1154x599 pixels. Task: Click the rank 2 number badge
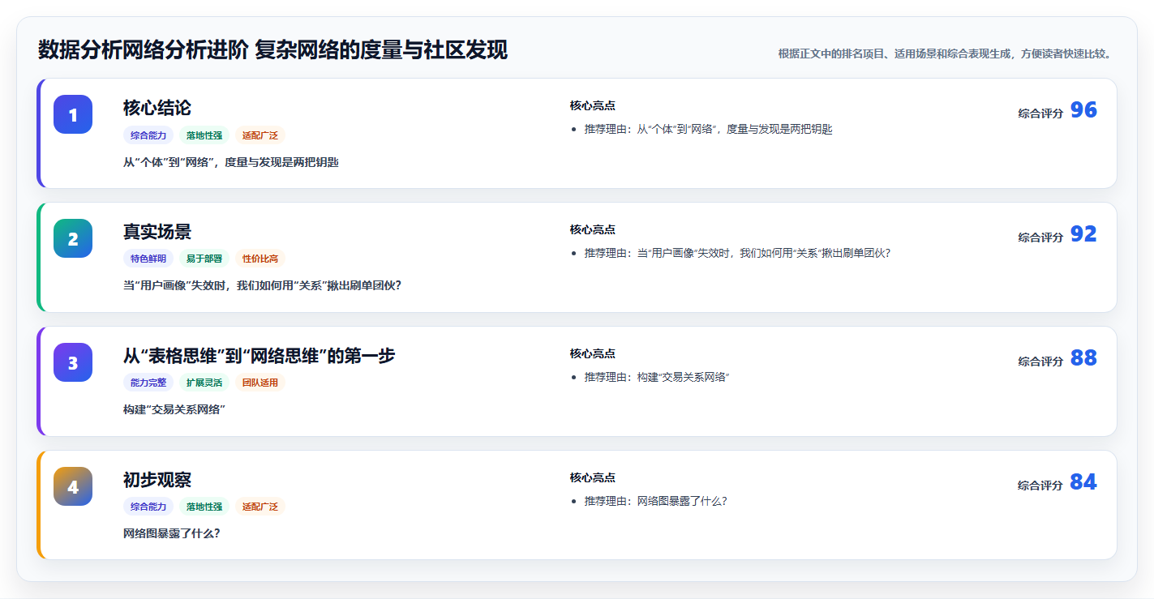73,238
